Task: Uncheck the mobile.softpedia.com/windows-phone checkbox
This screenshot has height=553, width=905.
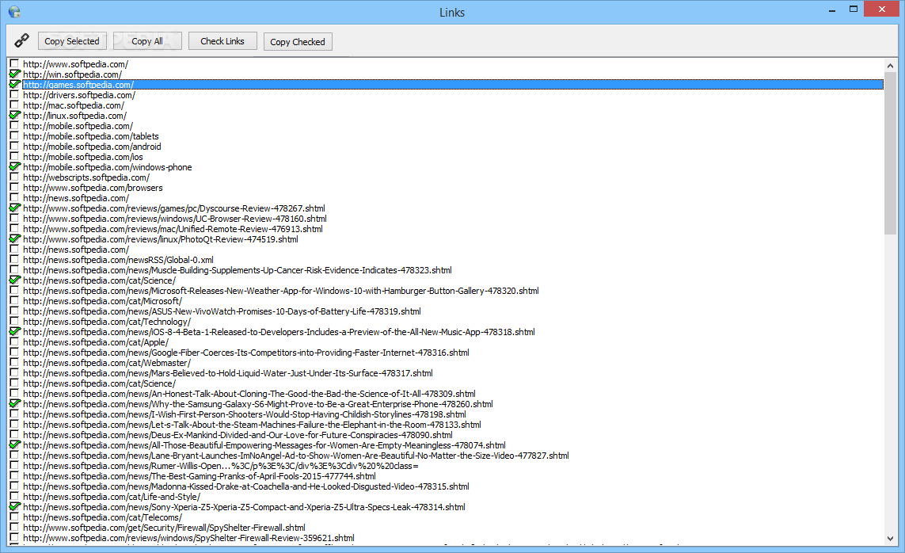Action: (x=13, y=167)
